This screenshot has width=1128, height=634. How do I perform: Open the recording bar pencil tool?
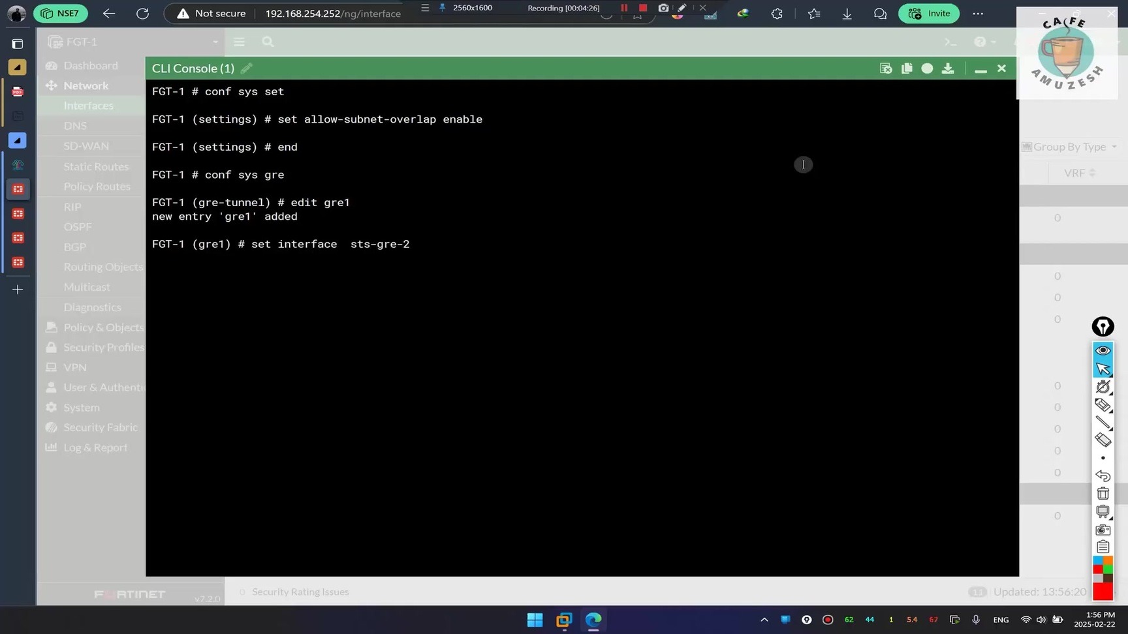click(x=682, y=8)
